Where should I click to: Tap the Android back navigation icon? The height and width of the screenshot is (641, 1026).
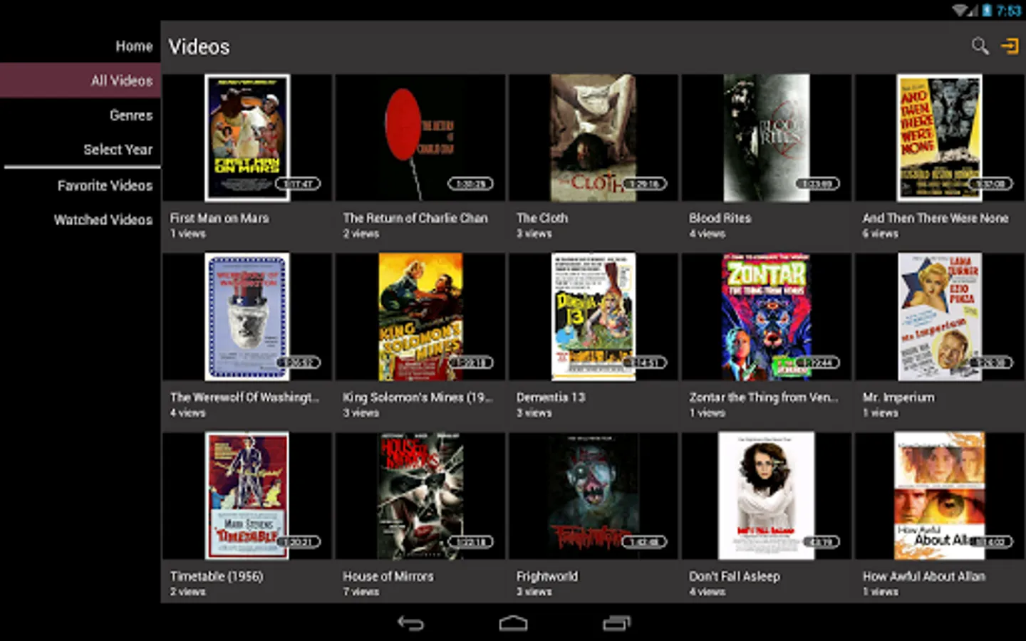click(410, 623)
